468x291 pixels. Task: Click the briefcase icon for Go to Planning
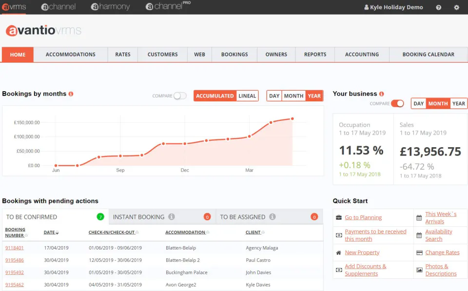click(338, 217)
